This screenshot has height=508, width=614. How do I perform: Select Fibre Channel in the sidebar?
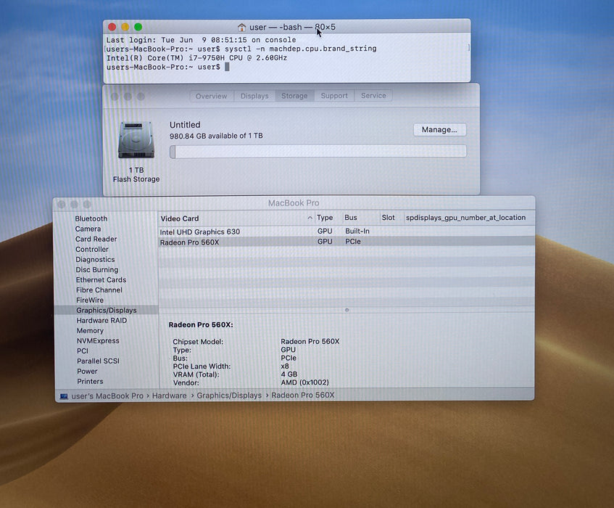pyautogui.click(x=99, y=290)
